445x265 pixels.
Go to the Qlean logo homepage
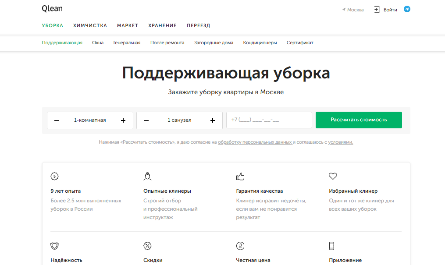(52, 9)
